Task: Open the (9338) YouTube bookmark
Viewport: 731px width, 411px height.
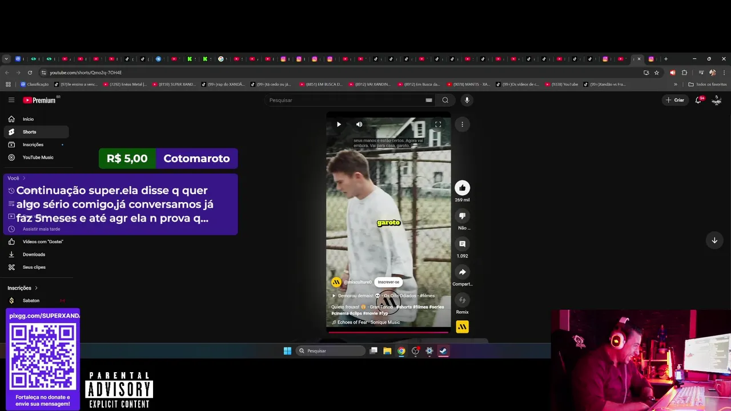Action: [561, 84]
